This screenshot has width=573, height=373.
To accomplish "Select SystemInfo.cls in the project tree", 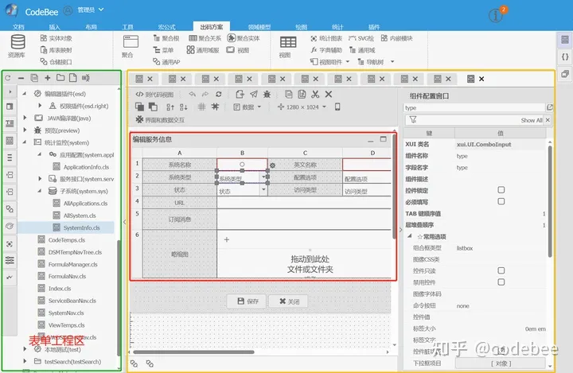I will click(81, 227).
